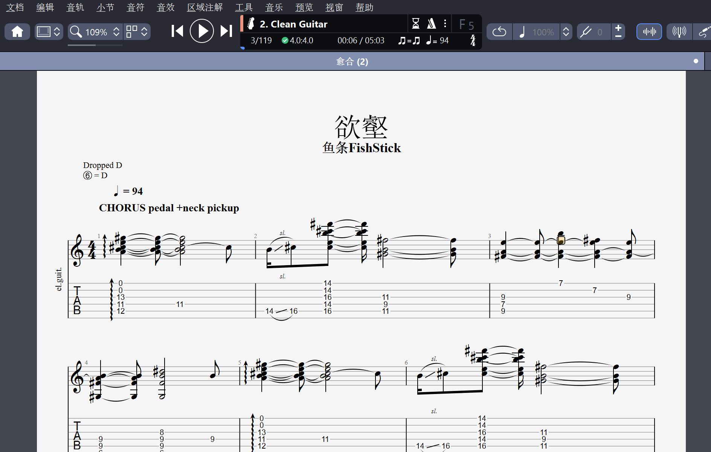Click the tempo marking = 94 in score
The height and width of the screenshot is (452, 711).
click(x=128, y=191)
